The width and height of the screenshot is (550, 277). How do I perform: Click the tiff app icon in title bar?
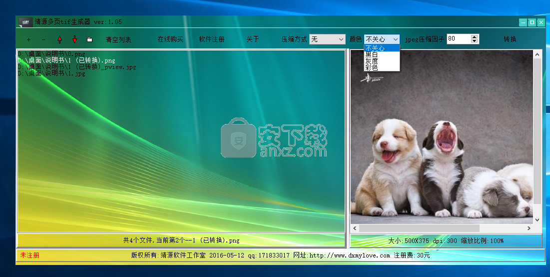(25, 22)
